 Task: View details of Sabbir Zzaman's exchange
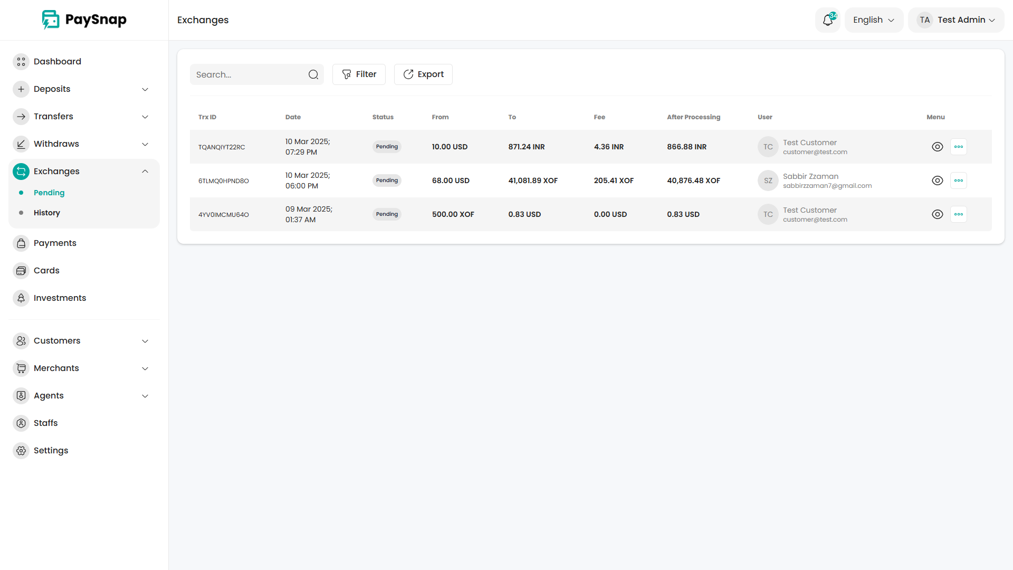[x=937, y=180]
